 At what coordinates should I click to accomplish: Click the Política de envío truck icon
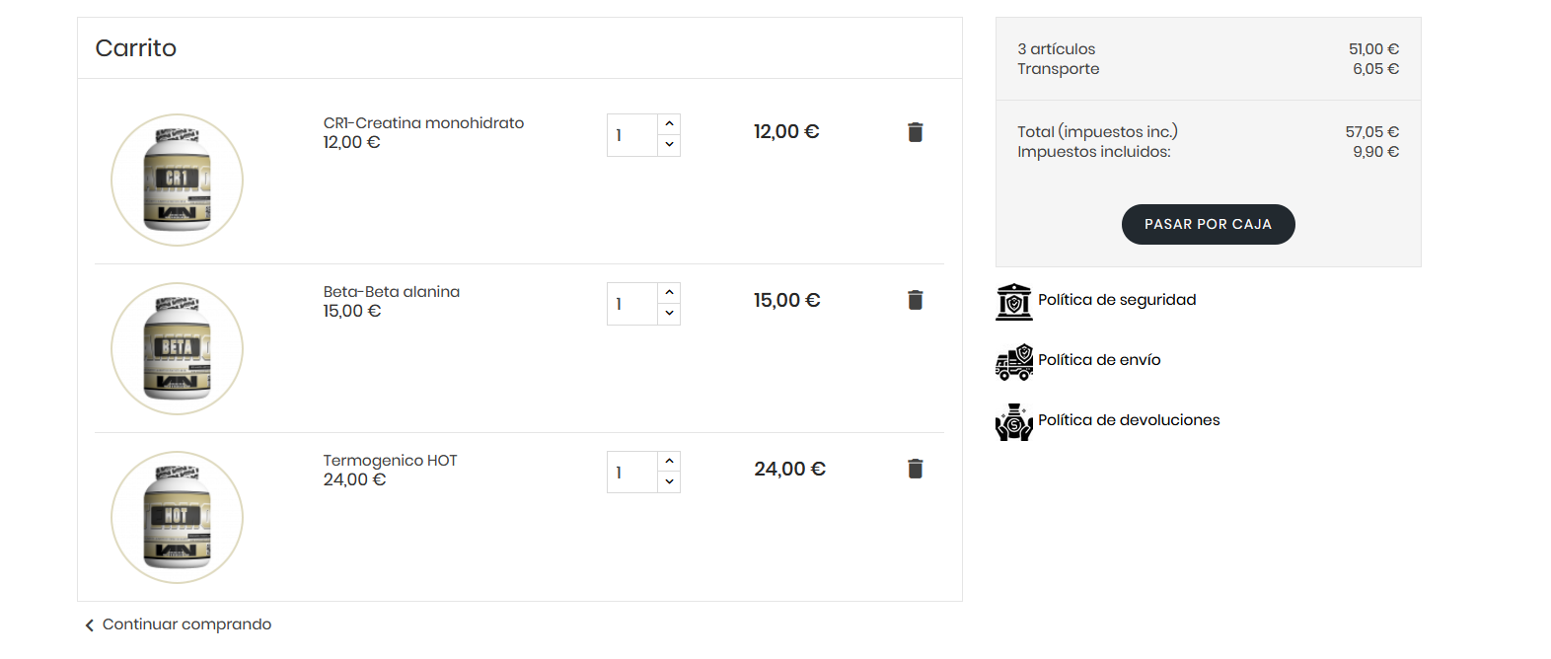coord(1013,362)
